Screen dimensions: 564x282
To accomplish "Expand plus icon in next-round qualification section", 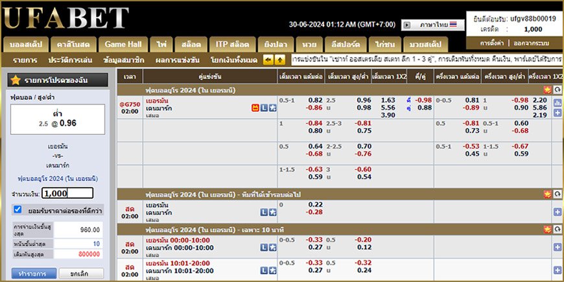I will [x=558, y=212].
